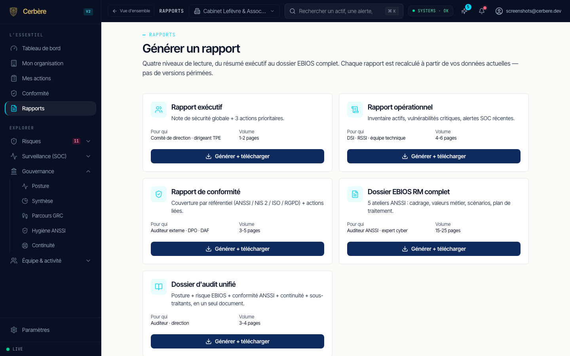Click the '15-25 pages' volume text

pos(448,231)
